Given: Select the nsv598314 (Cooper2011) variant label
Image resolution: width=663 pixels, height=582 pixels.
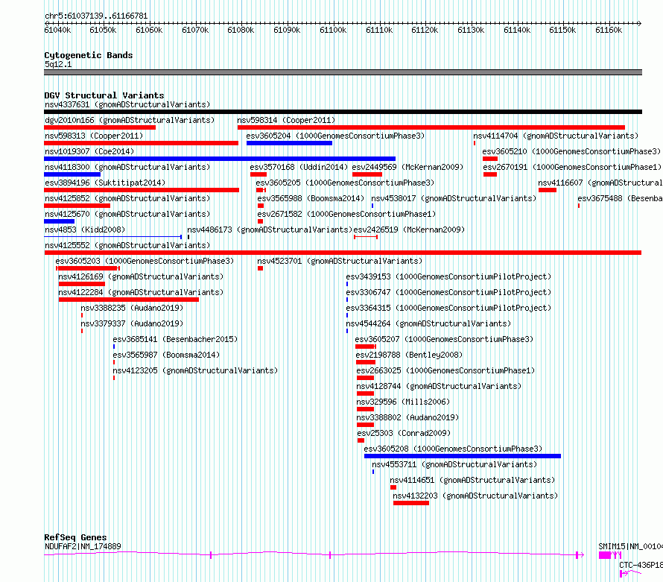Looking at the screenshot, I should (x=286, y=120).
